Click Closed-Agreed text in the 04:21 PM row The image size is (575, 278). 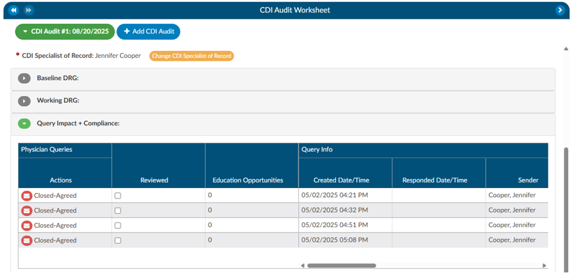click(x=55, y=196)
